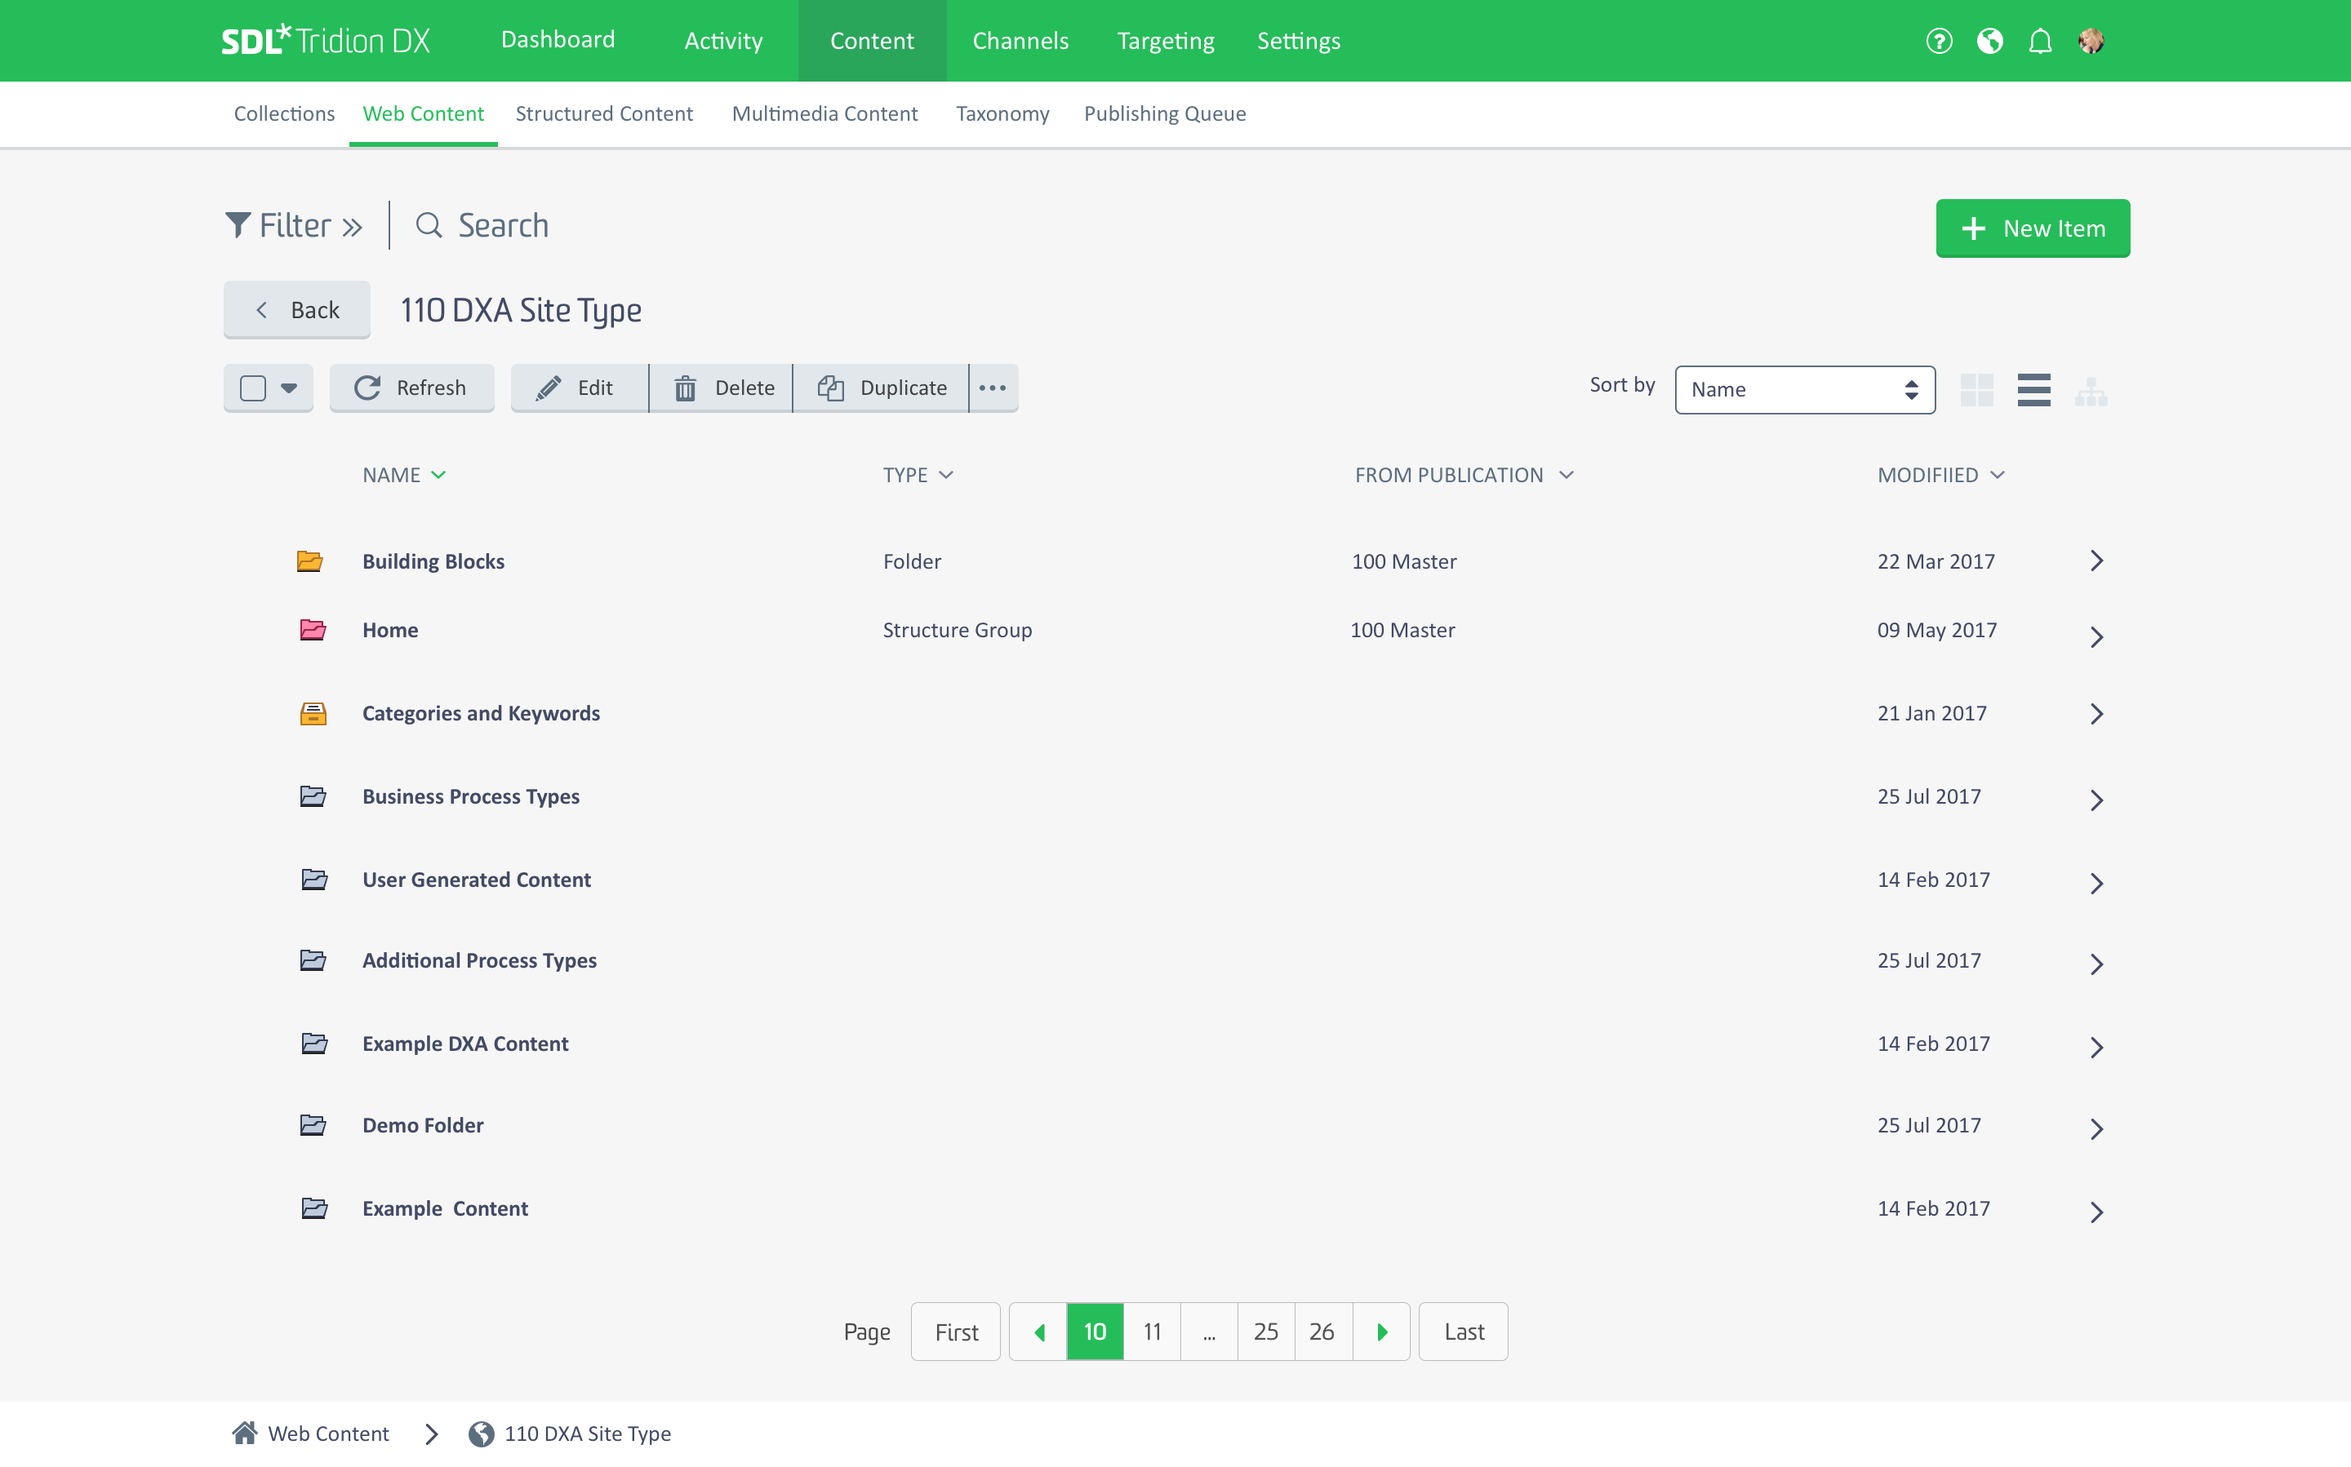Open more actions ellipsis menu
The width and height of the screenshot is (2351, 1467).
[993, 388]
